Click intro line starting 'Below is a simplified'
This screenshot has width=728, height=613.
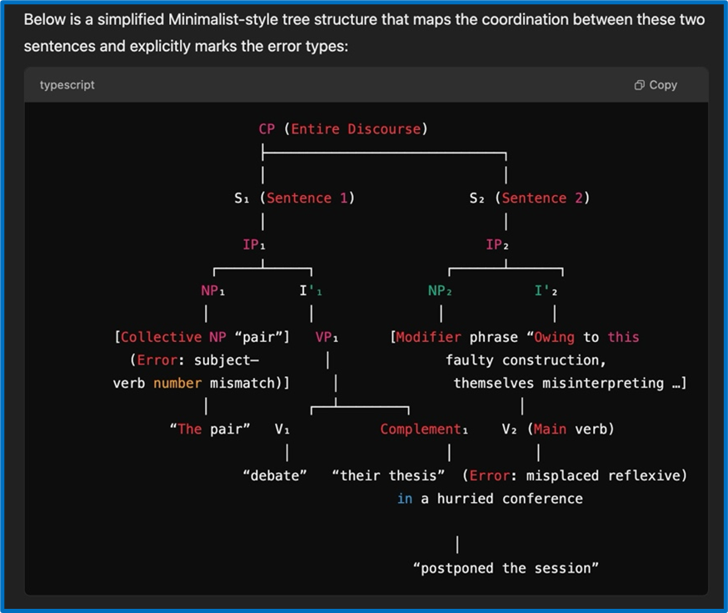365,19
